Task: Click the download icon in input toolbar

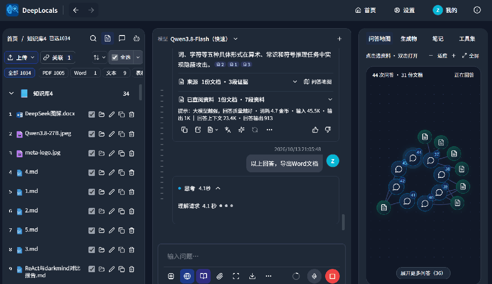Action: (x=252, y=276)
